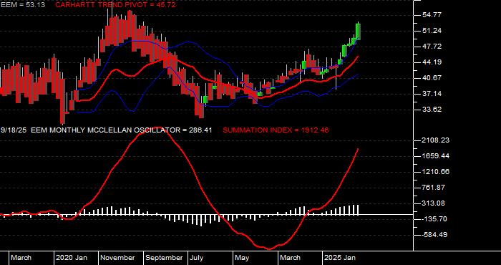Click the March label before 2025 Jan

[x=291, y=258]
